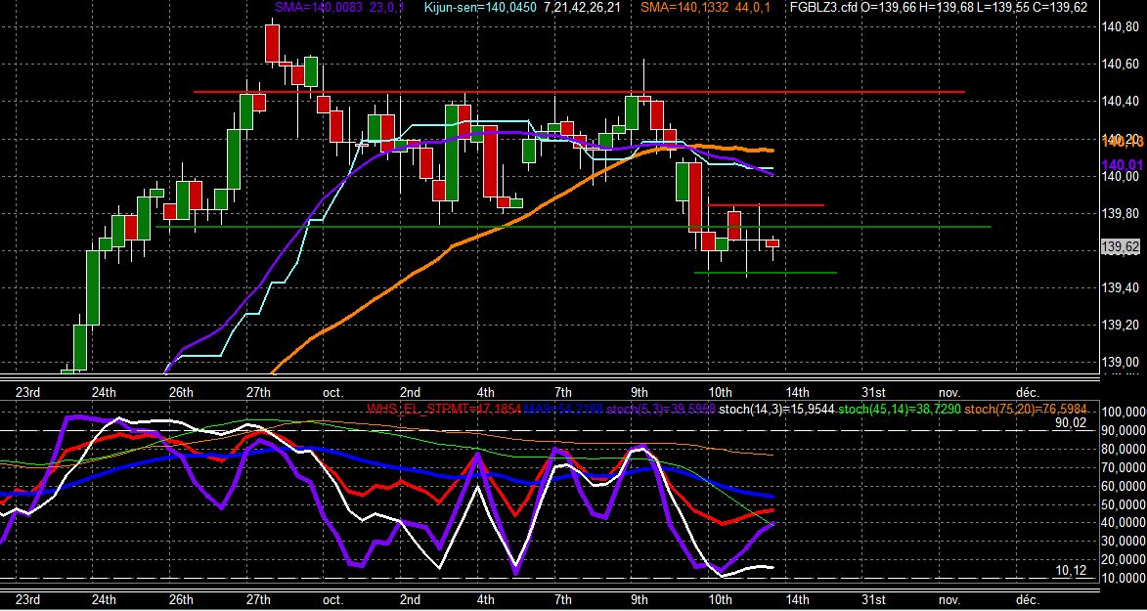The height and width of the screenshot is (611, 1147).
Task: Click the 14th date on main chart axis
Action: point(797,392)
